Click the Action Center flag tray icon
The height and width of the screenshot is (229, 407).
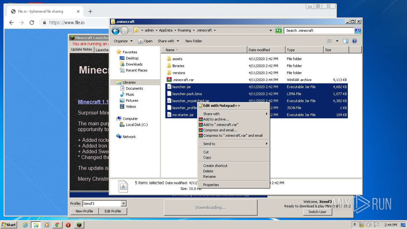click(377, 225)
